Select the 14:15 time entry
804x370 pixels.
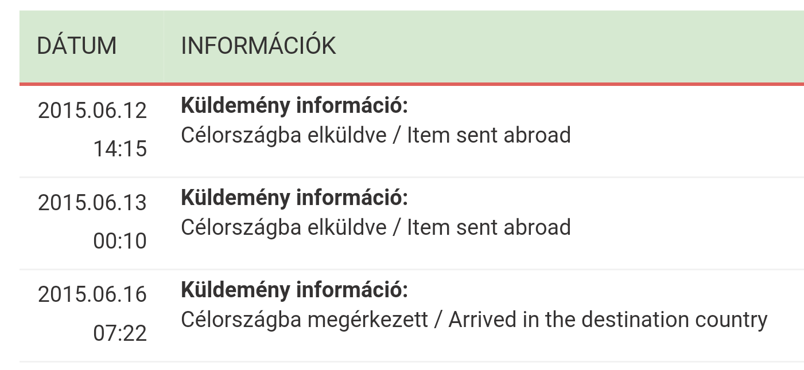click(120, 149)
